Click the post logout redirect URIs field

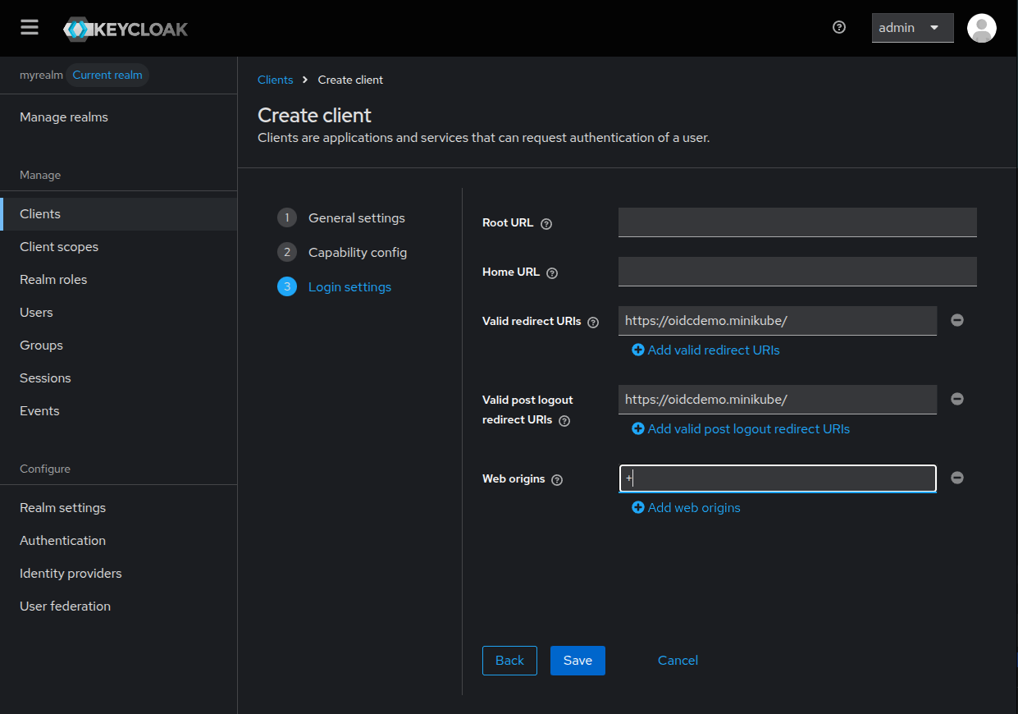[778, 400]
